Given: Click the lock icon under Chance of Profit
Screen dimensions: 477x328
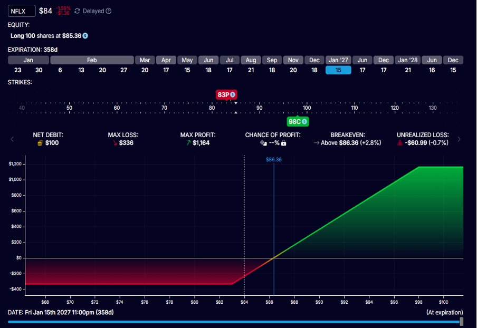Looking at the screenshot, I should (284, 143).
